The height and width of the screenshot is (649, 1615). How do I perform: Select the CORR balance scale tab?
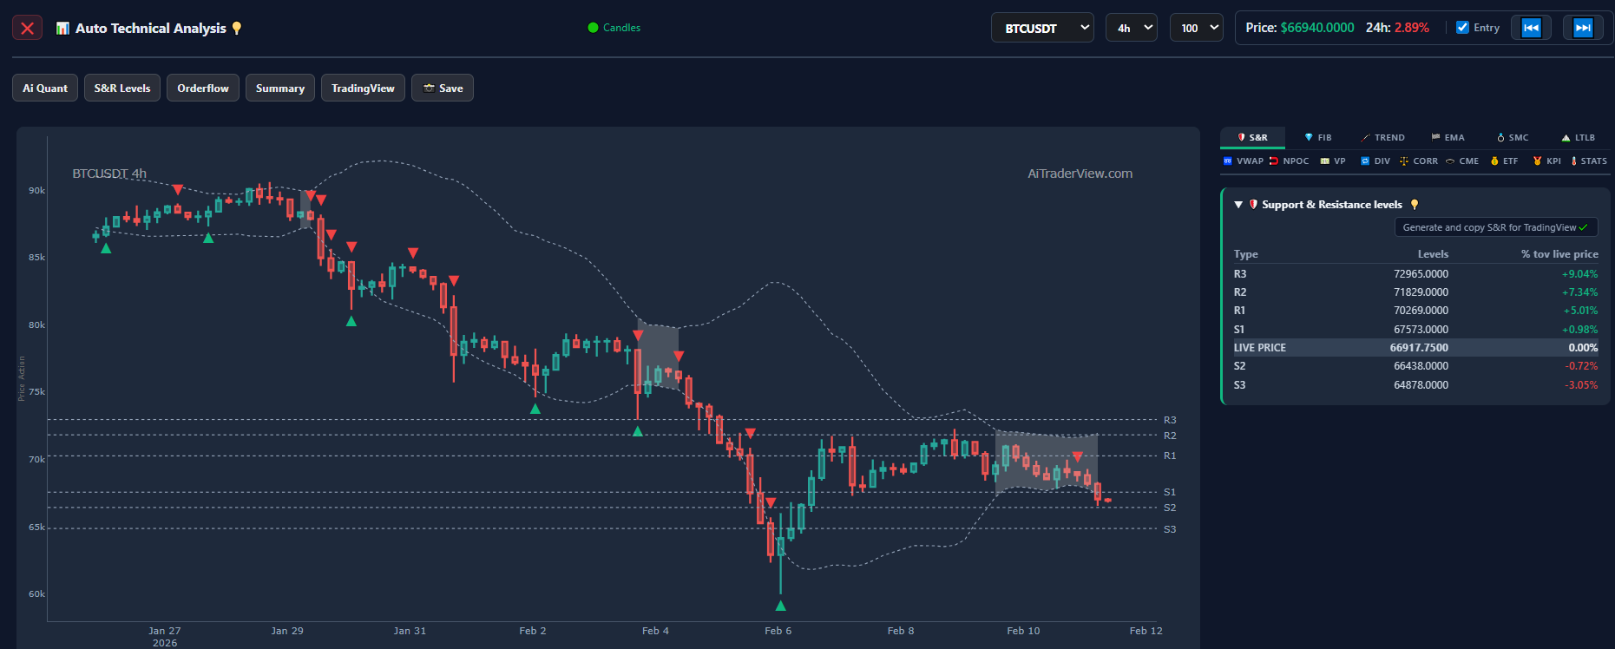click(1418, 161)
